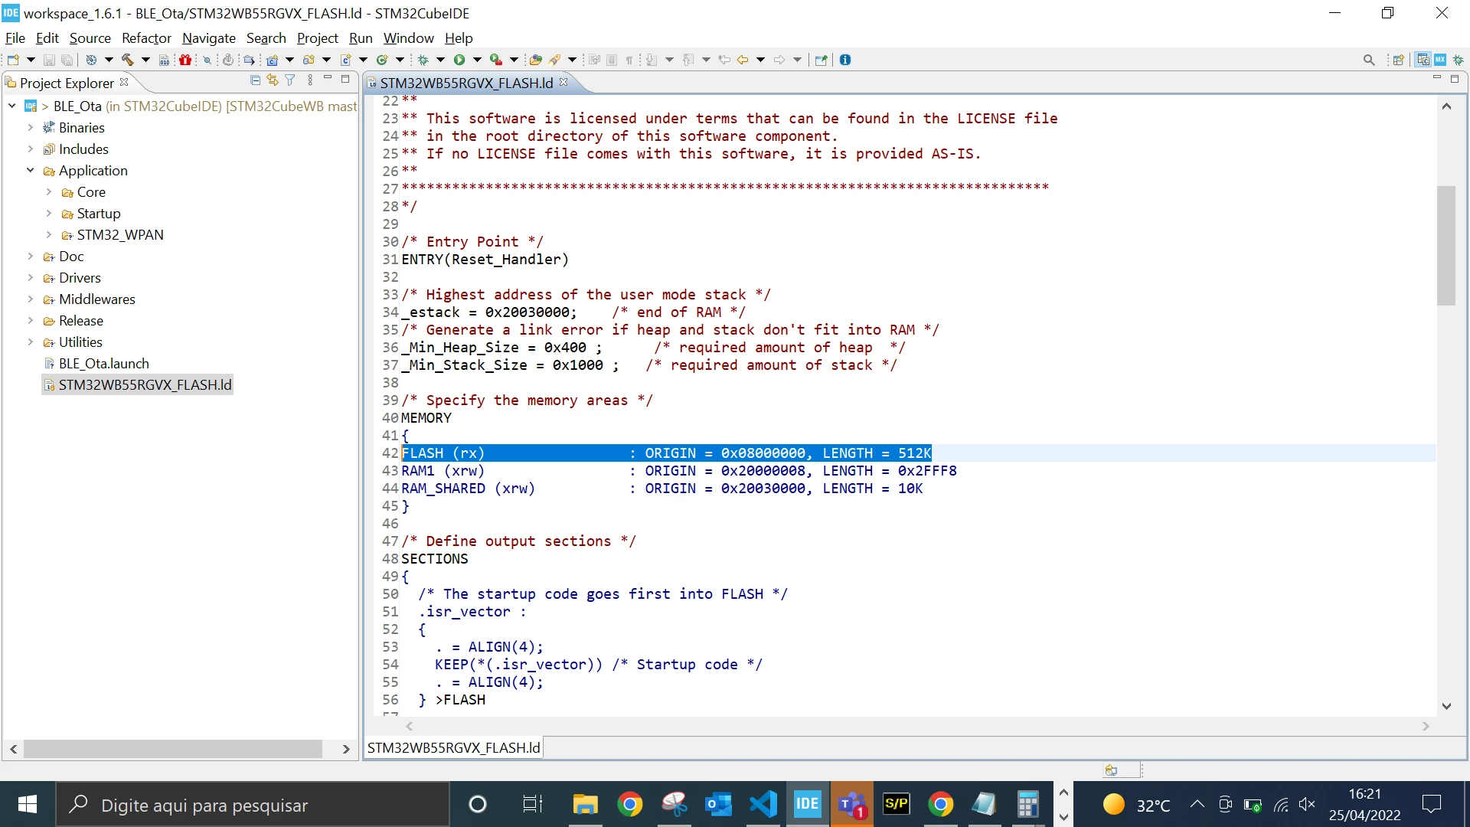Viewport: 1470px width, 827px height.
Task: Click the editor scroll-up arrow
Action: (x=1446, y=106)
